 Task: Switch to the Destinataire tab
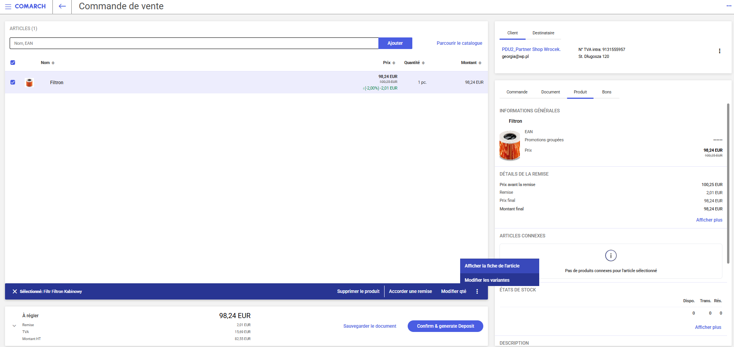[x=543, y=33]
